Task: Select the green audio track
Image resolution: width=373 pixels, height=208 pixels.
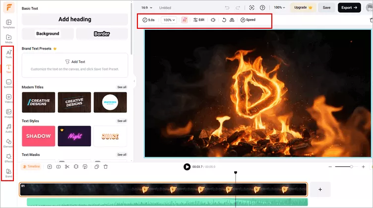Action: tap(167, 202)
